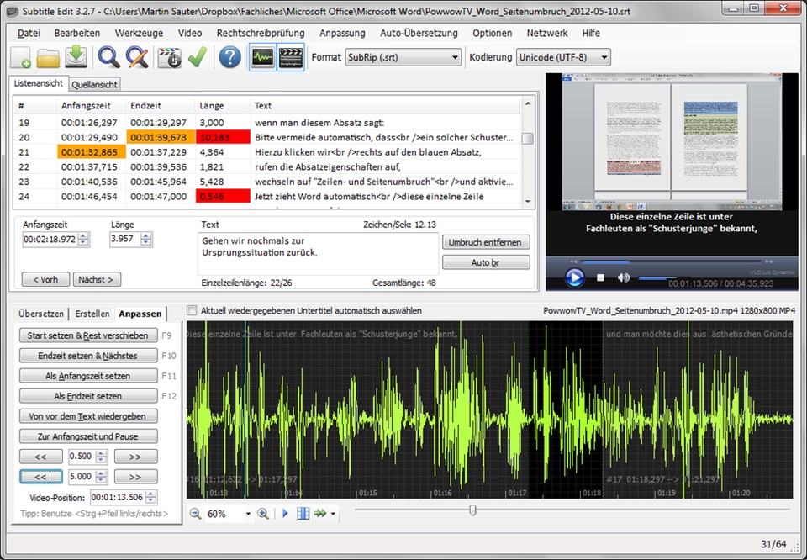Click the green double-arrow waveform icon

[x=320, y=514]
